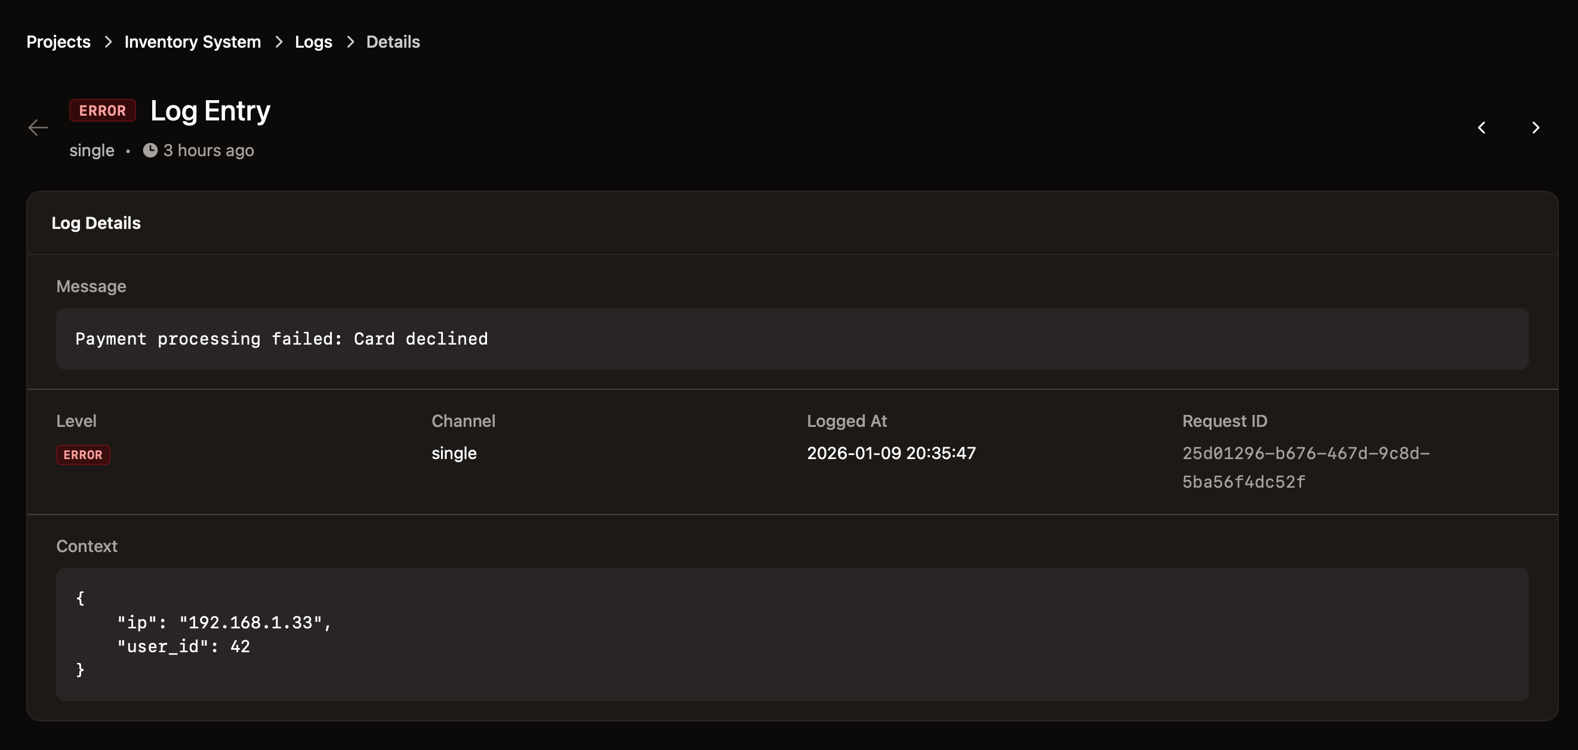Click the Log Details section header
1578x750 pixels.
96,223
